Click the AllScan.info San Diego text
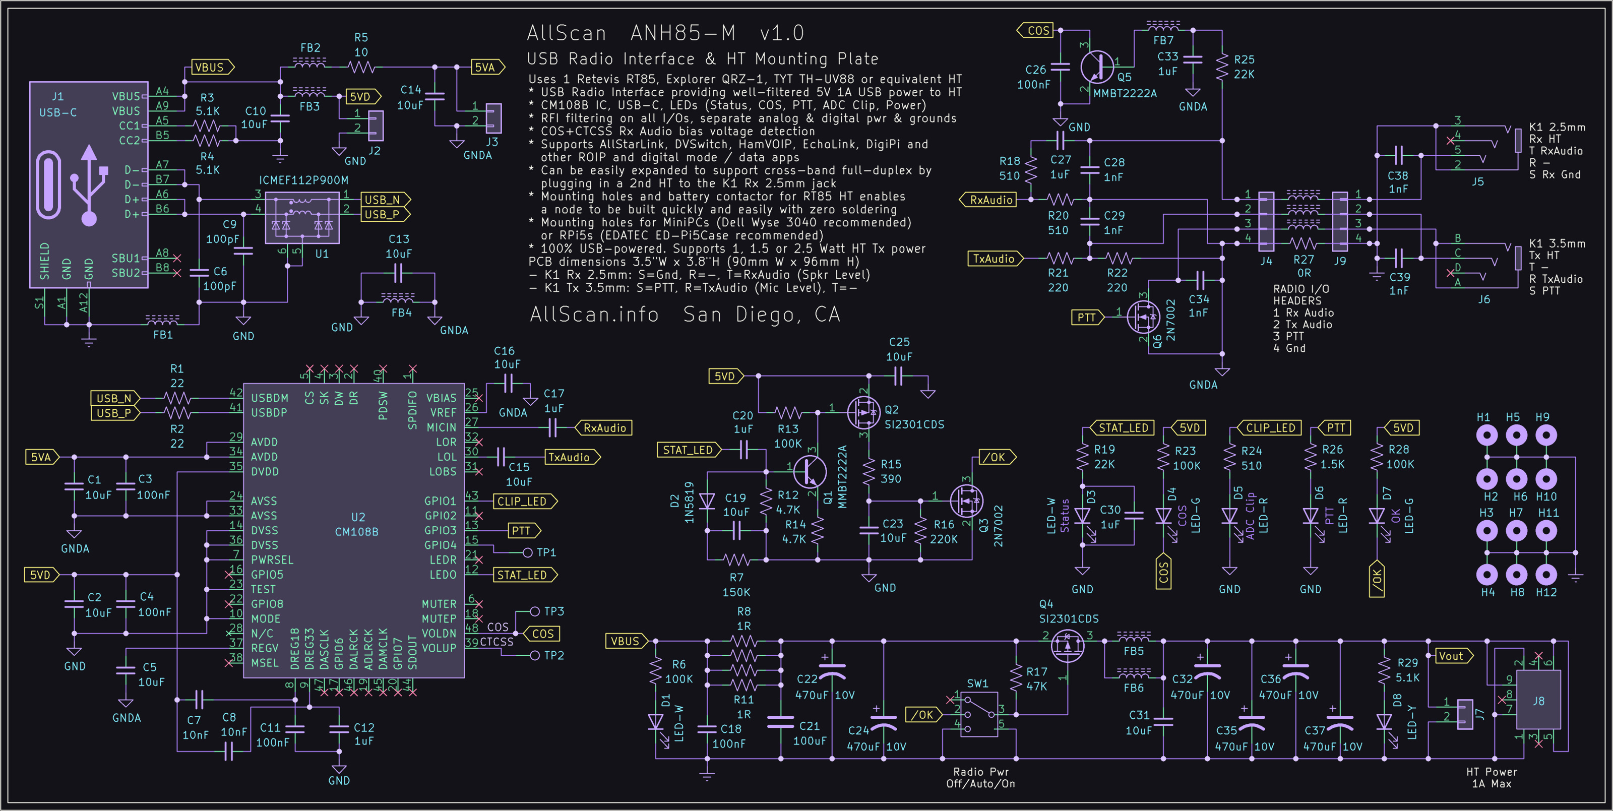Image resolution: width=1613 pixels, height=811 pixels. tap(685, 315)
